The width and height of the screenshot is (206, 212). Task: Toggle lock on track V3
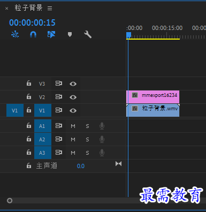click(x=29, y=83)
